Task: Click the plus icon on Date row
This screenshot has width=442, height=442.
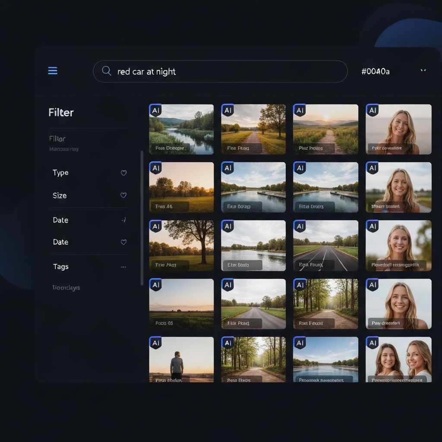Action: (x=124, y=220)
